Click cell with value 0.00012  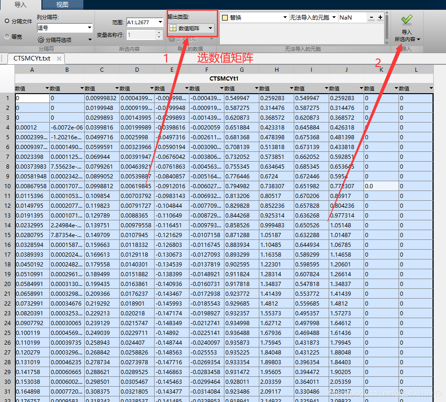click(32, 128)
